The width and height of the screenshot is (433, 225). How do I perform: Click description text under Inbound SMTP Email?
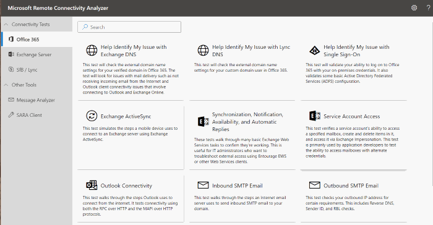click(240, 203)
